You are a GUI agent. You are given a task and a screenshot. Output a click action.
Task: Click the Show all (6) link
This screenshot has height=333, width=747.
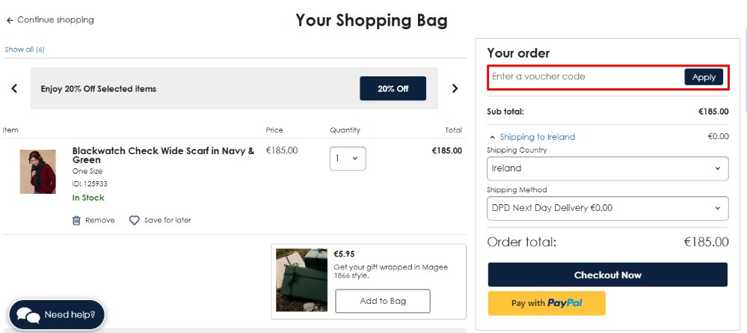[25, 49]
